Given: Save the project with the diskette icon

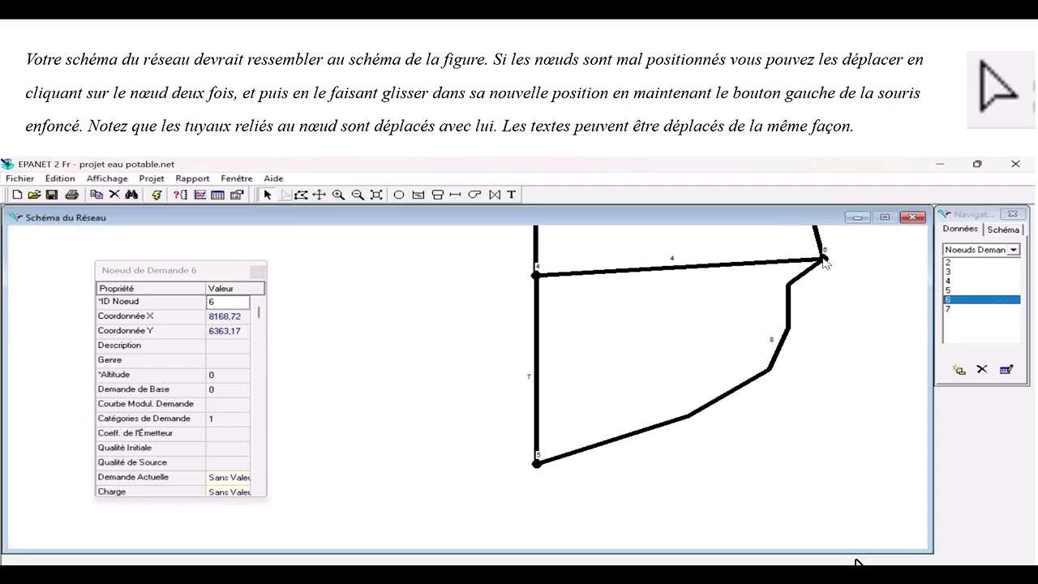Looking at the screenshot, I should point(52,195).
